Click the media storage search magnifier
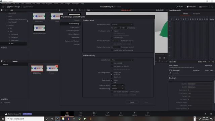This screenshot has width=215, height=121. pos(80,10)
